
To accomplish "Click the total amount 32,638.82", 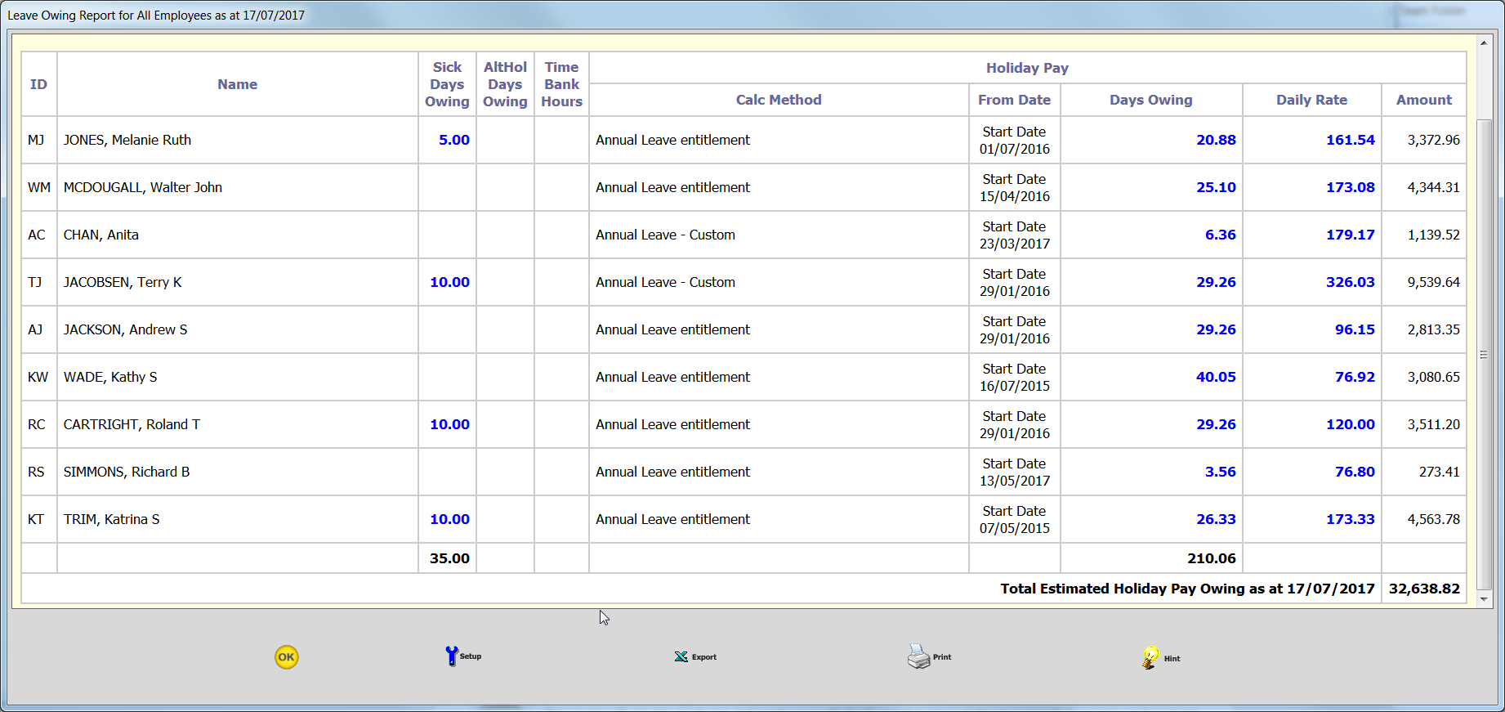I will (1423, 589).
